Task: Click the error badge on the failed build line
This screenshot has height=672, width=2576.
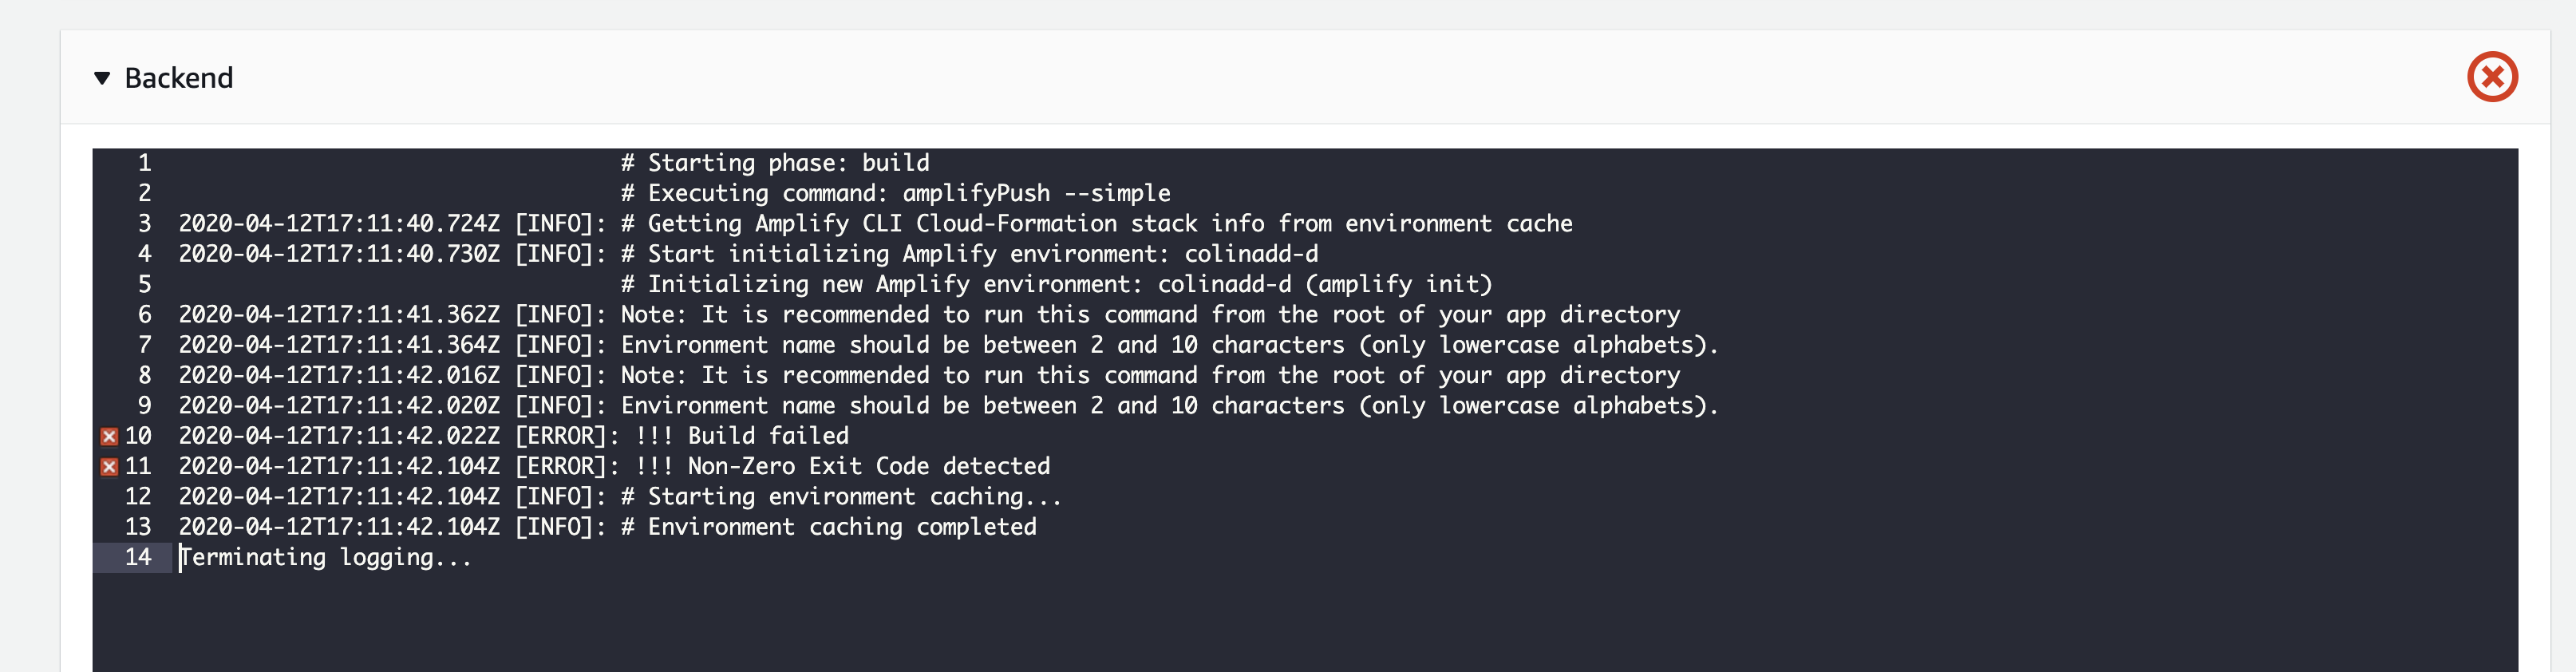Action: coord(110,435)
